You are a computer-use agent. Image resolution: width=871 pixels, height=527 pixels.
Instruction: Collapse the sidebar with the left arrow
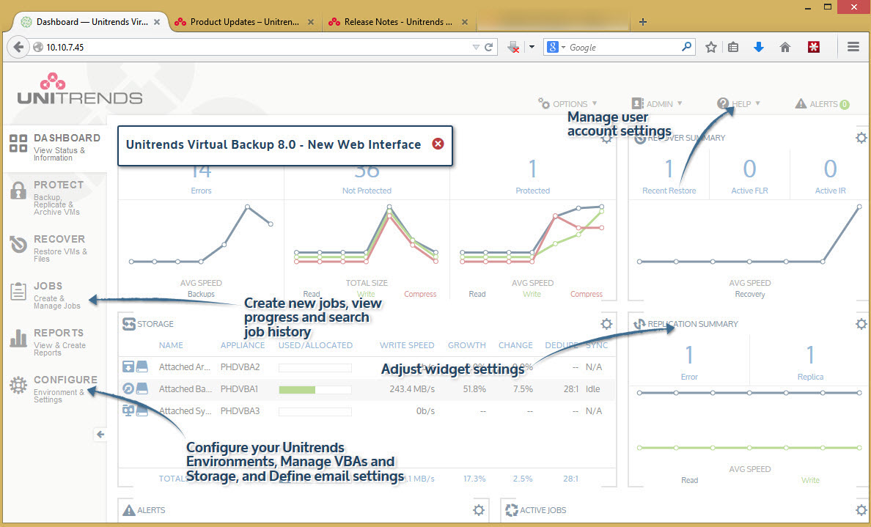click(100, 434)
